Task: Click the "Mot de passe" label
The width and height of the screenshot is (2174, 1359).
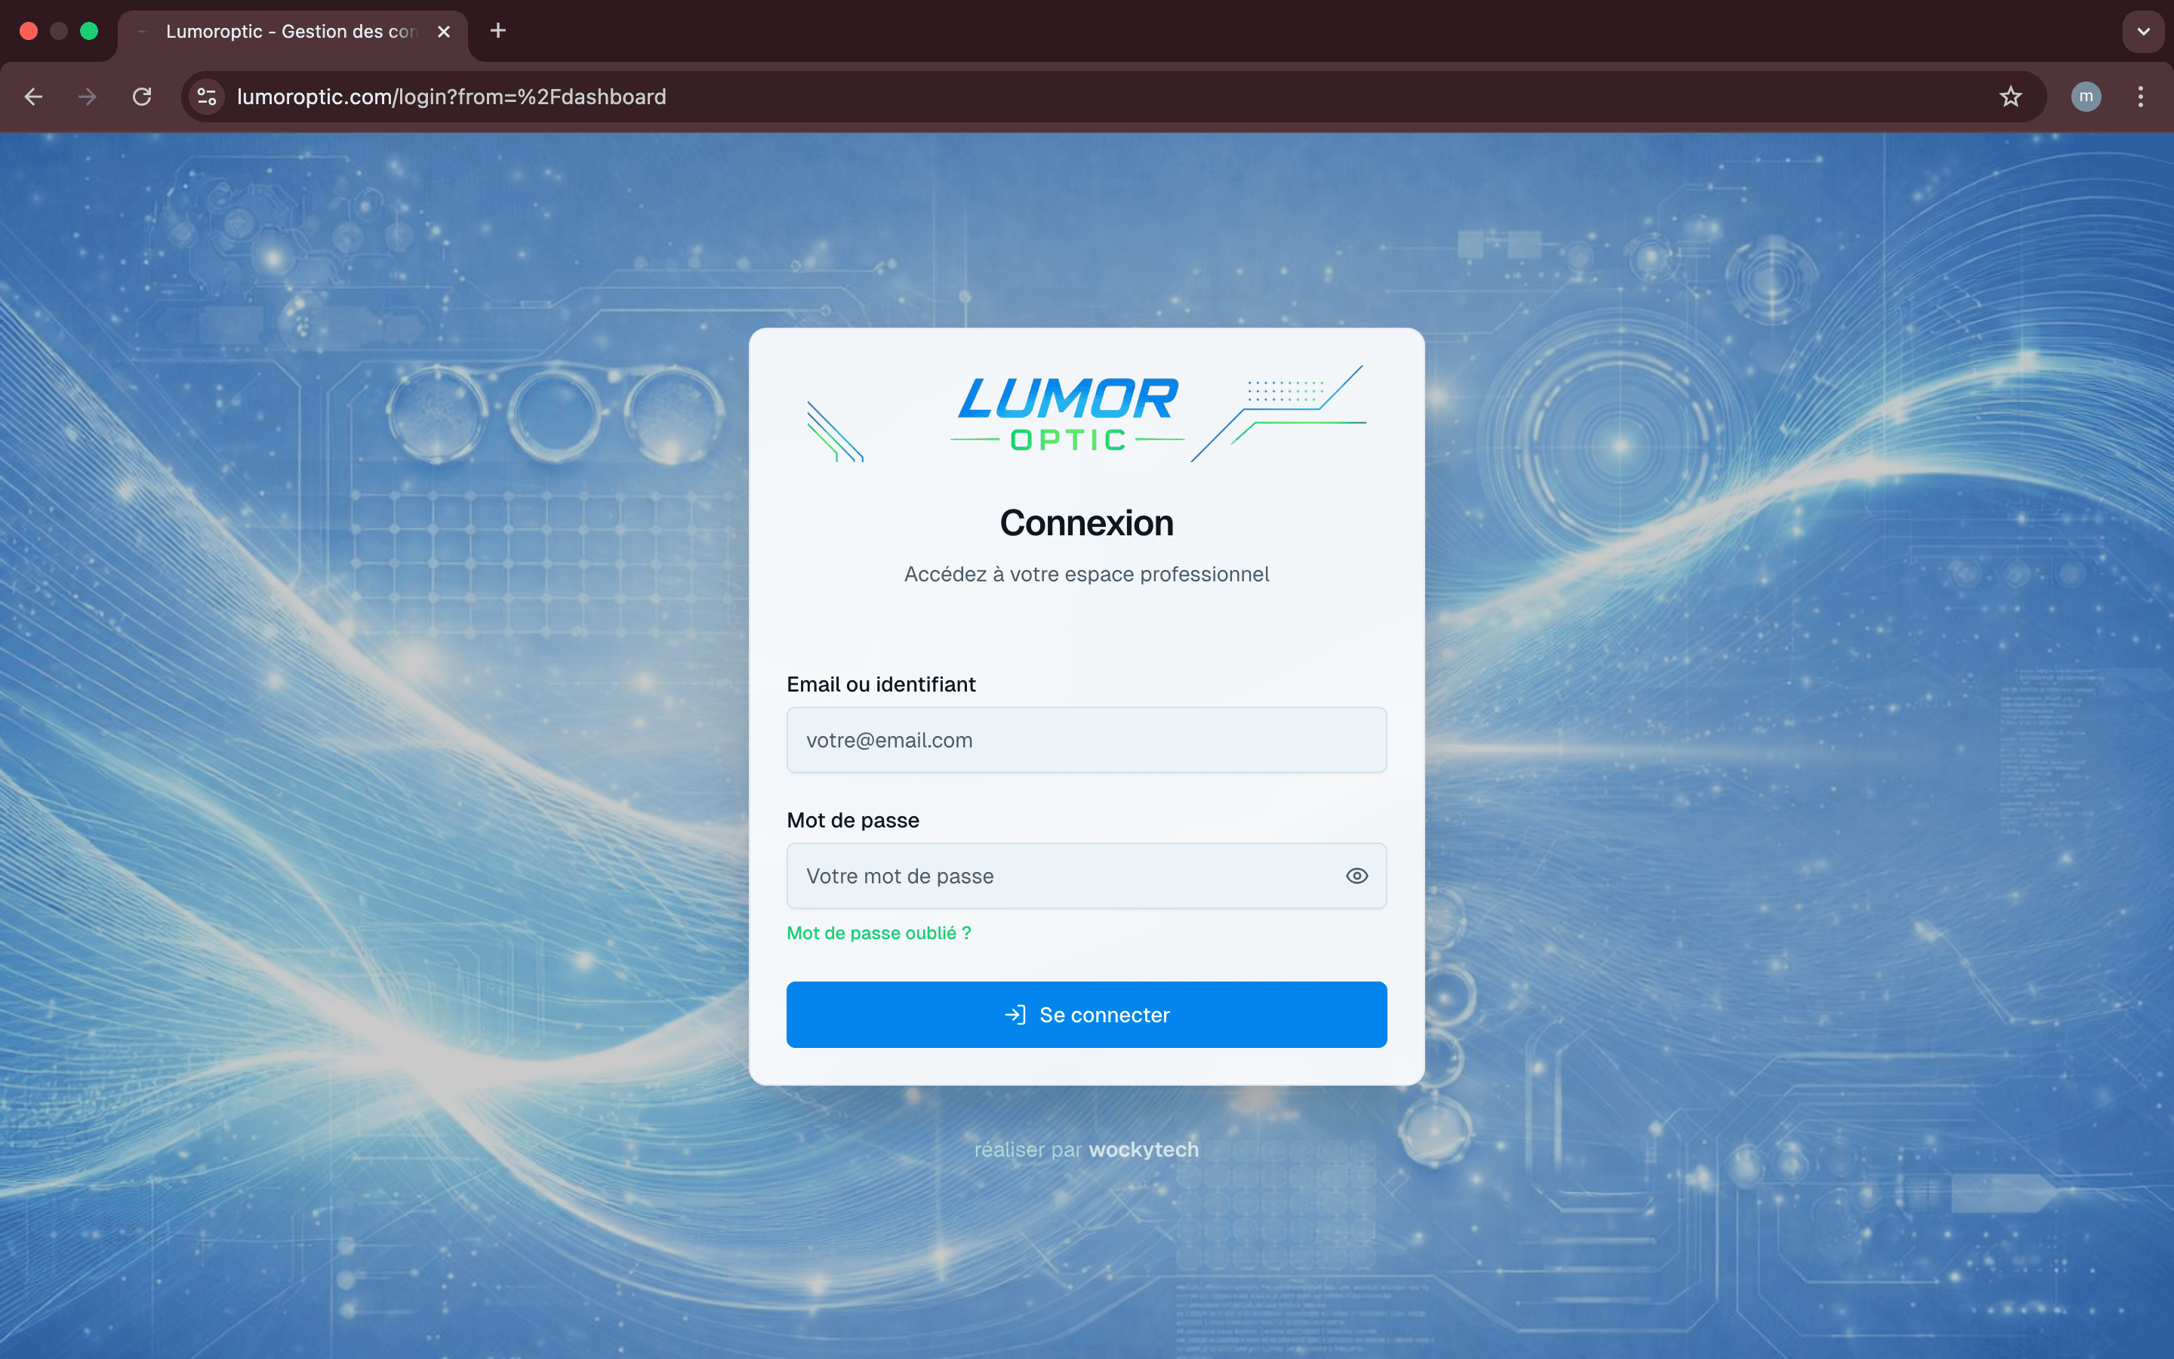Action: coord(852,821)
